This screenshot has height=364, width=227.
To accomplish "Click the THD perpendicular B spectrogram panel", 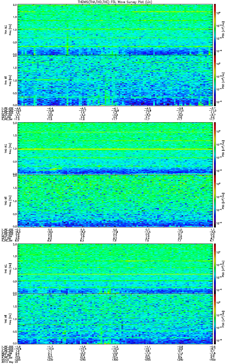I will 115,149.
